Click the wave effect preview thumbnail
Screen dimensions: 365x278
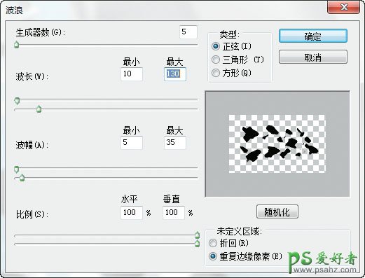click(x=277, y=144)
